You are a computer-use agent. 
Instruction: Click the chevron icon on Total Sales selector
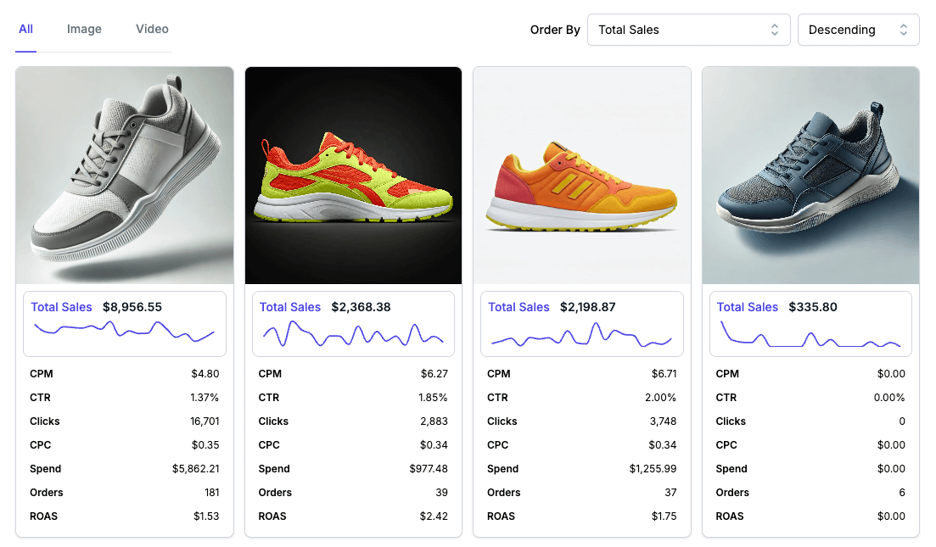[x=774, y=29]
